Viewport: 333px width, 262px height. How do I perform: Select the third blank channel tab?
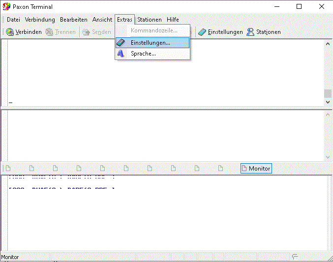(55, 169)
